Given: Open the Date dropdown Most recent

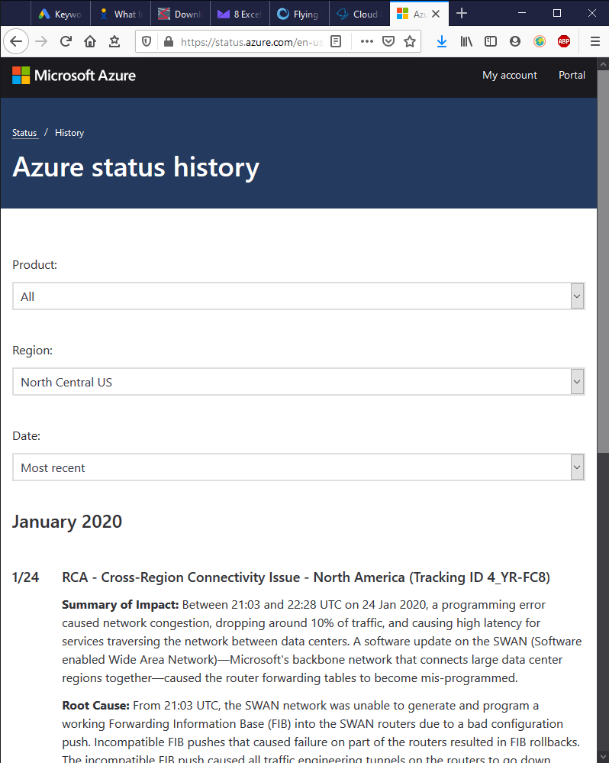Looking at the screenshot, I should [298, 467].
